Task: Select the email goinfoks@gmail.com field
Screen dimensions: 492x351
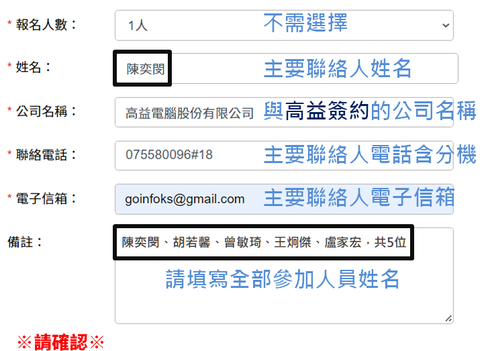Action: click(185, 199)
